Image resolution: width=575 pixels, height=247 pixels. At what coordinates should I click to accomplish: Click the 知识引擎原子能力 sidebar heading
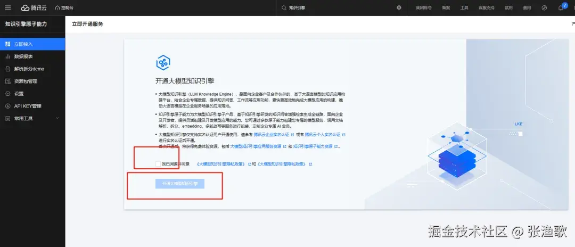coord(26,24)
